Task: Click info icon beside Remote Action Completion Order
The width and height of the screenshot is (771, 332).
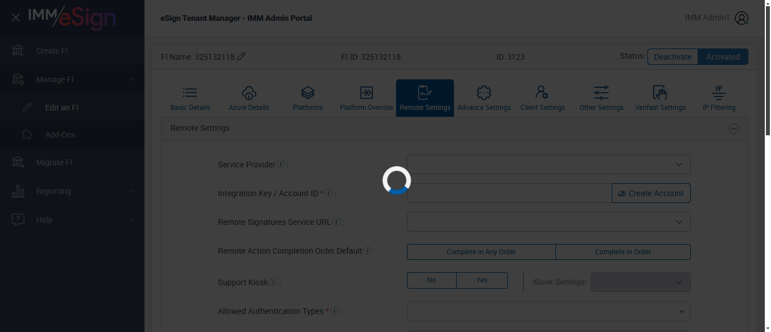Action: (368, 250)
